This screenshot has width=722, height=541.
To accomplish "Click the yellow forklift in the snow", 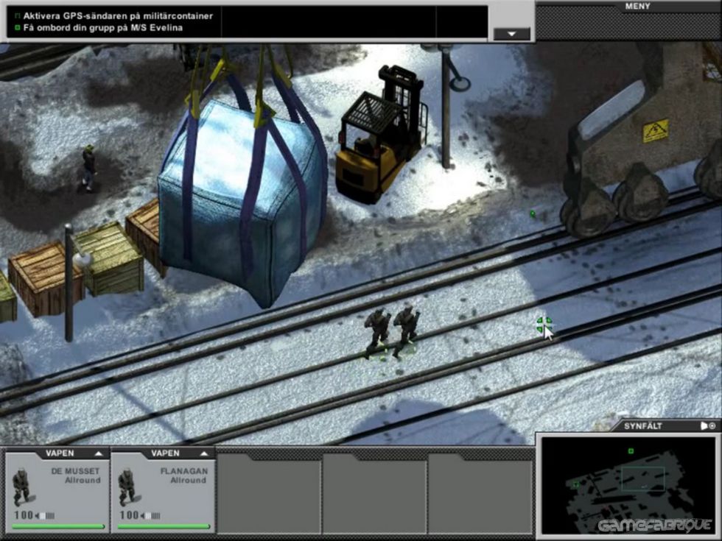I will [x=380, y=133].
